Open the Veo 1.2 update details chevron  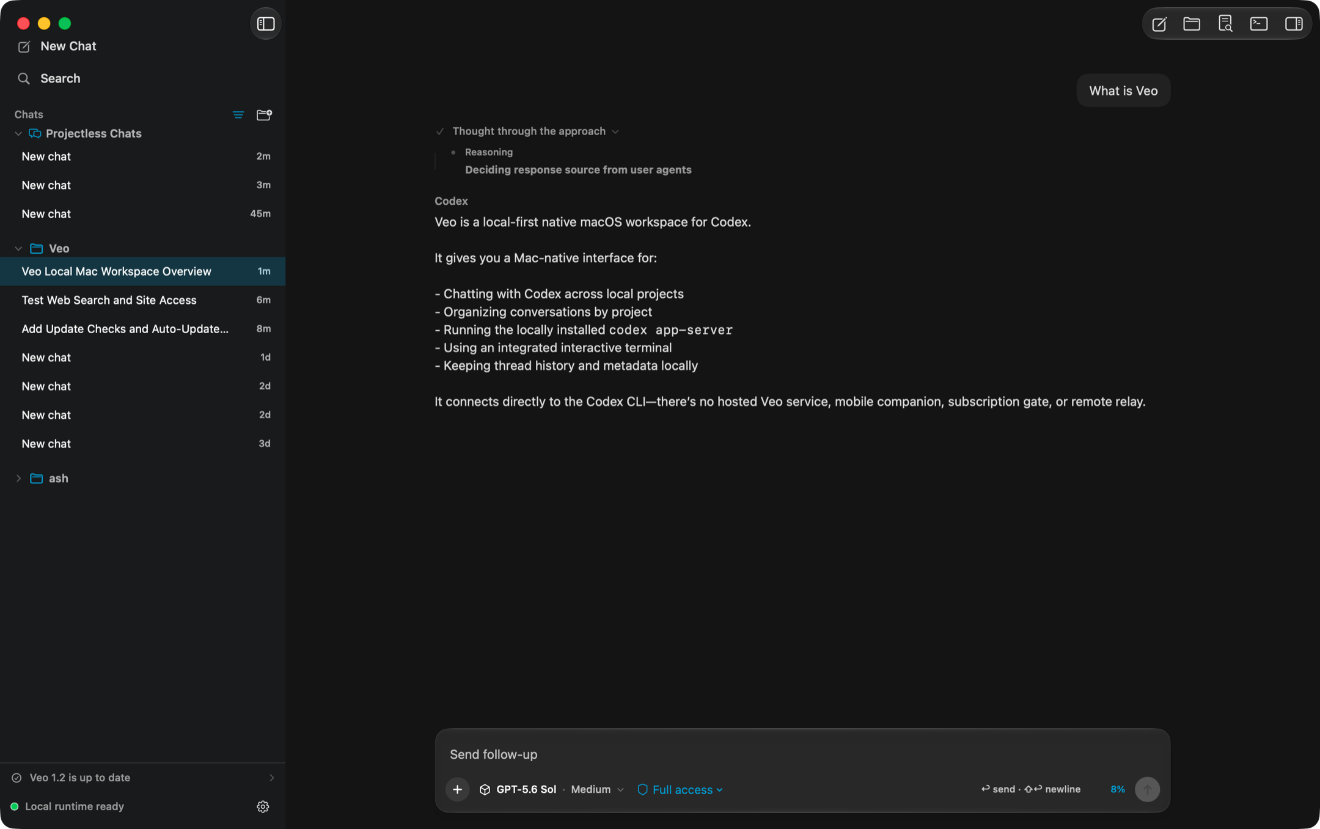(271, 778)
